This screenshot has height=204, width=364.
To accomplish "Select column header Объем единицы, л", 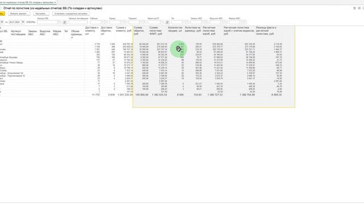I will coord(77,34).
